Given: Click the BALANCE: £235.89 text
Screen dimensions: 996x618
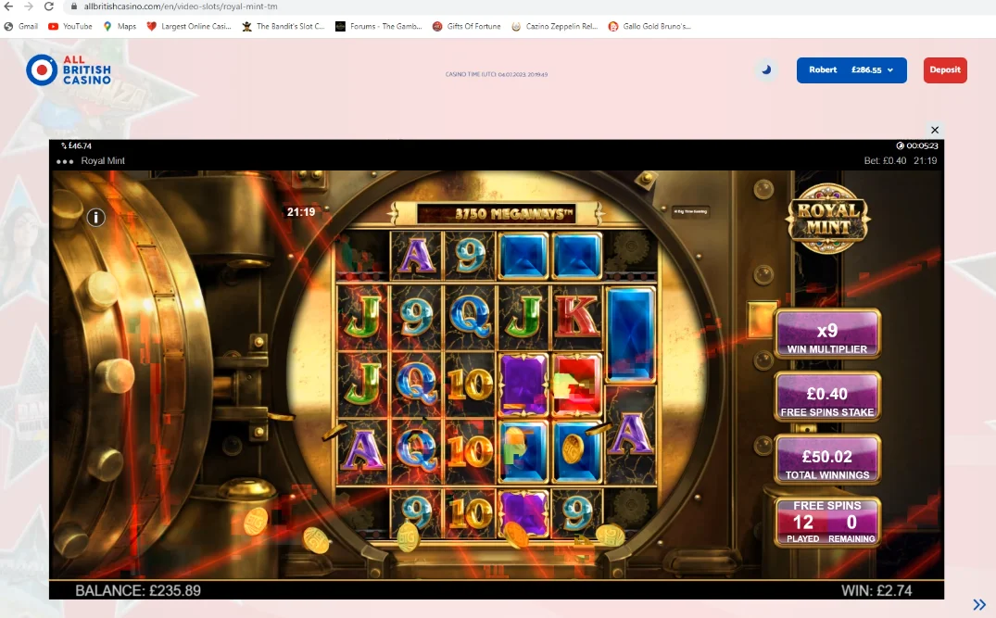Looking at the screenshot, I should [138, 591].
